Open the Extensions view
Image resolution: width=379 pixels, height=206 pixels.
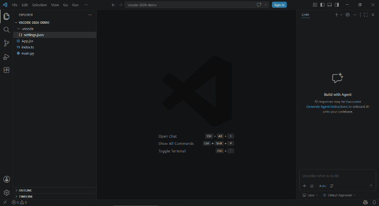coord(7,70)
